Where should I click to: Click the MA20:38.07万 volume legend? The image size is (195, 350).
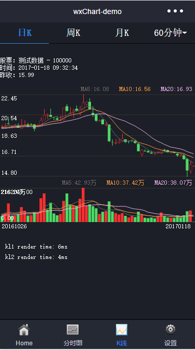[173, 183]
